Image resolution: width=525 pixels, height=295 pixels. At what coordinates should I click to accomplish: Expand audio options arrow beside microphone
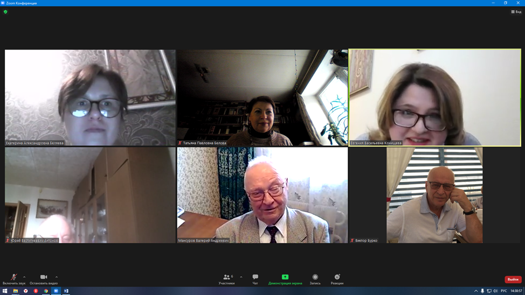pyautogui.click(x=24, y=277)
